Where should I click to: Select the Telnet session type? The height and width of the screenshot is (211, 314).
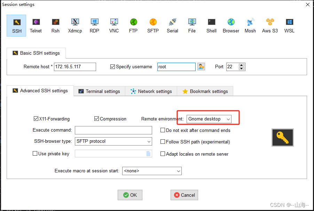click(36, 25)
